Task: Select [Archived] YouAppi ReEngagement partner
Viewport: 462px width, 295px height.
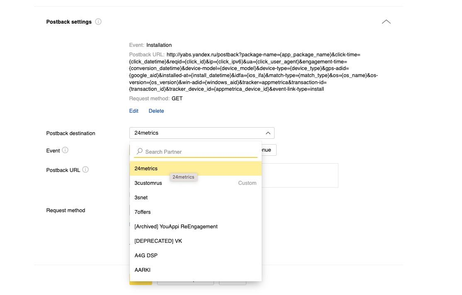Action: (176, 227)
